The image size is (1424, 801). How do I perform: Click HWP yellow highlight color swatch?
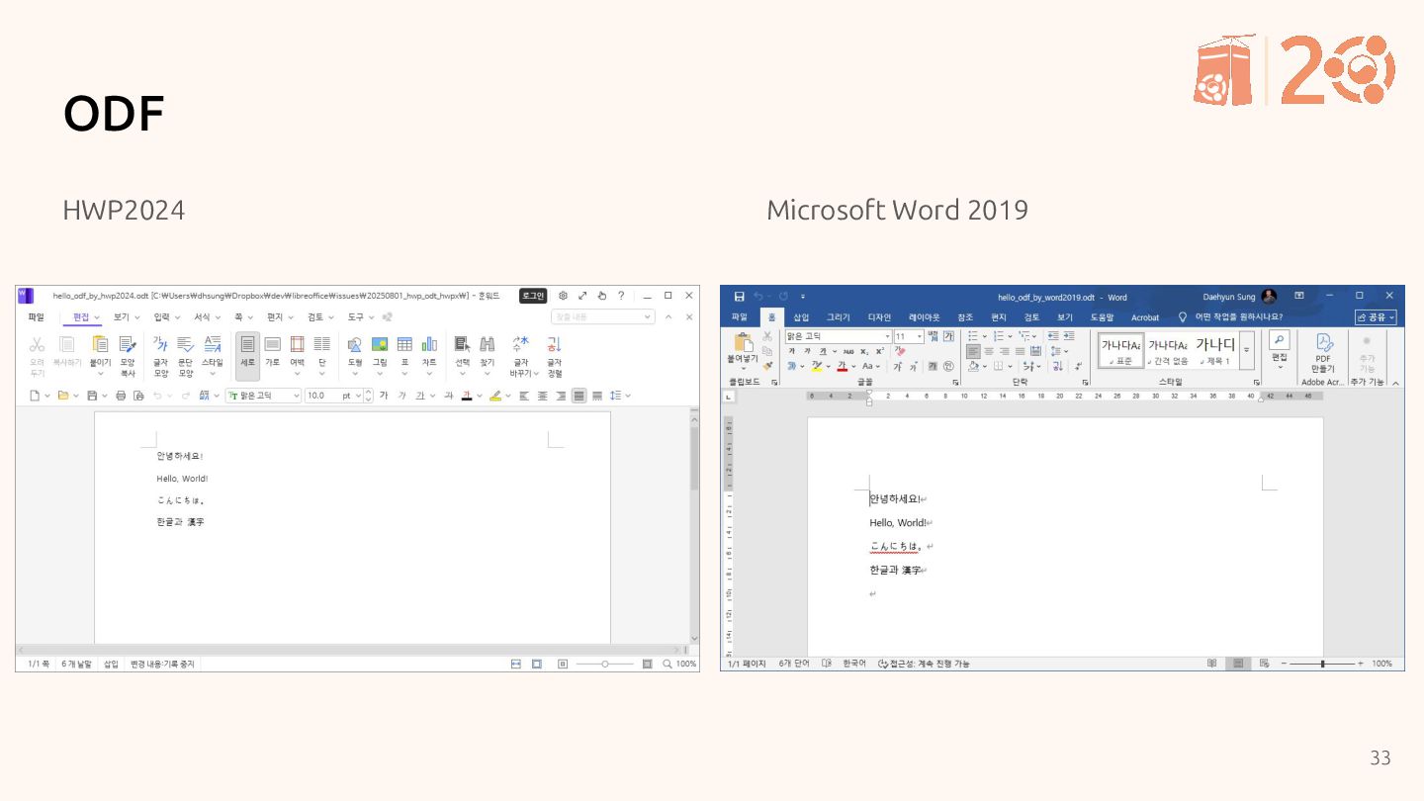pyautogui.click(x=494, y=396)
